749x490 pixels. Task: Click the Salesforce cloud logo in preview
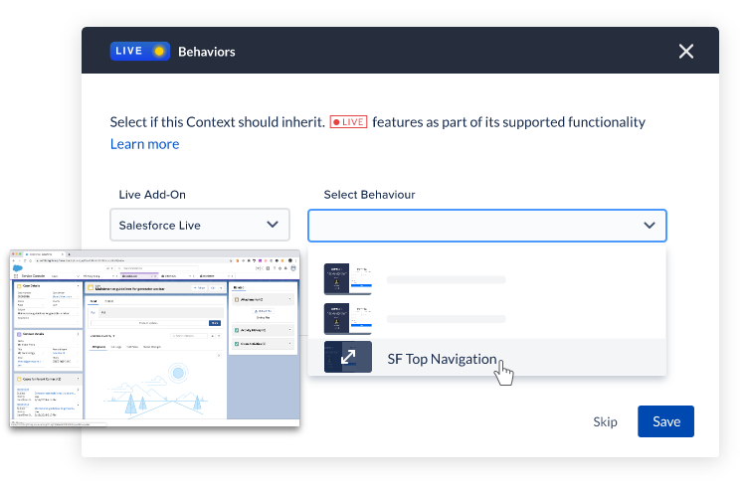coord(18,266)
